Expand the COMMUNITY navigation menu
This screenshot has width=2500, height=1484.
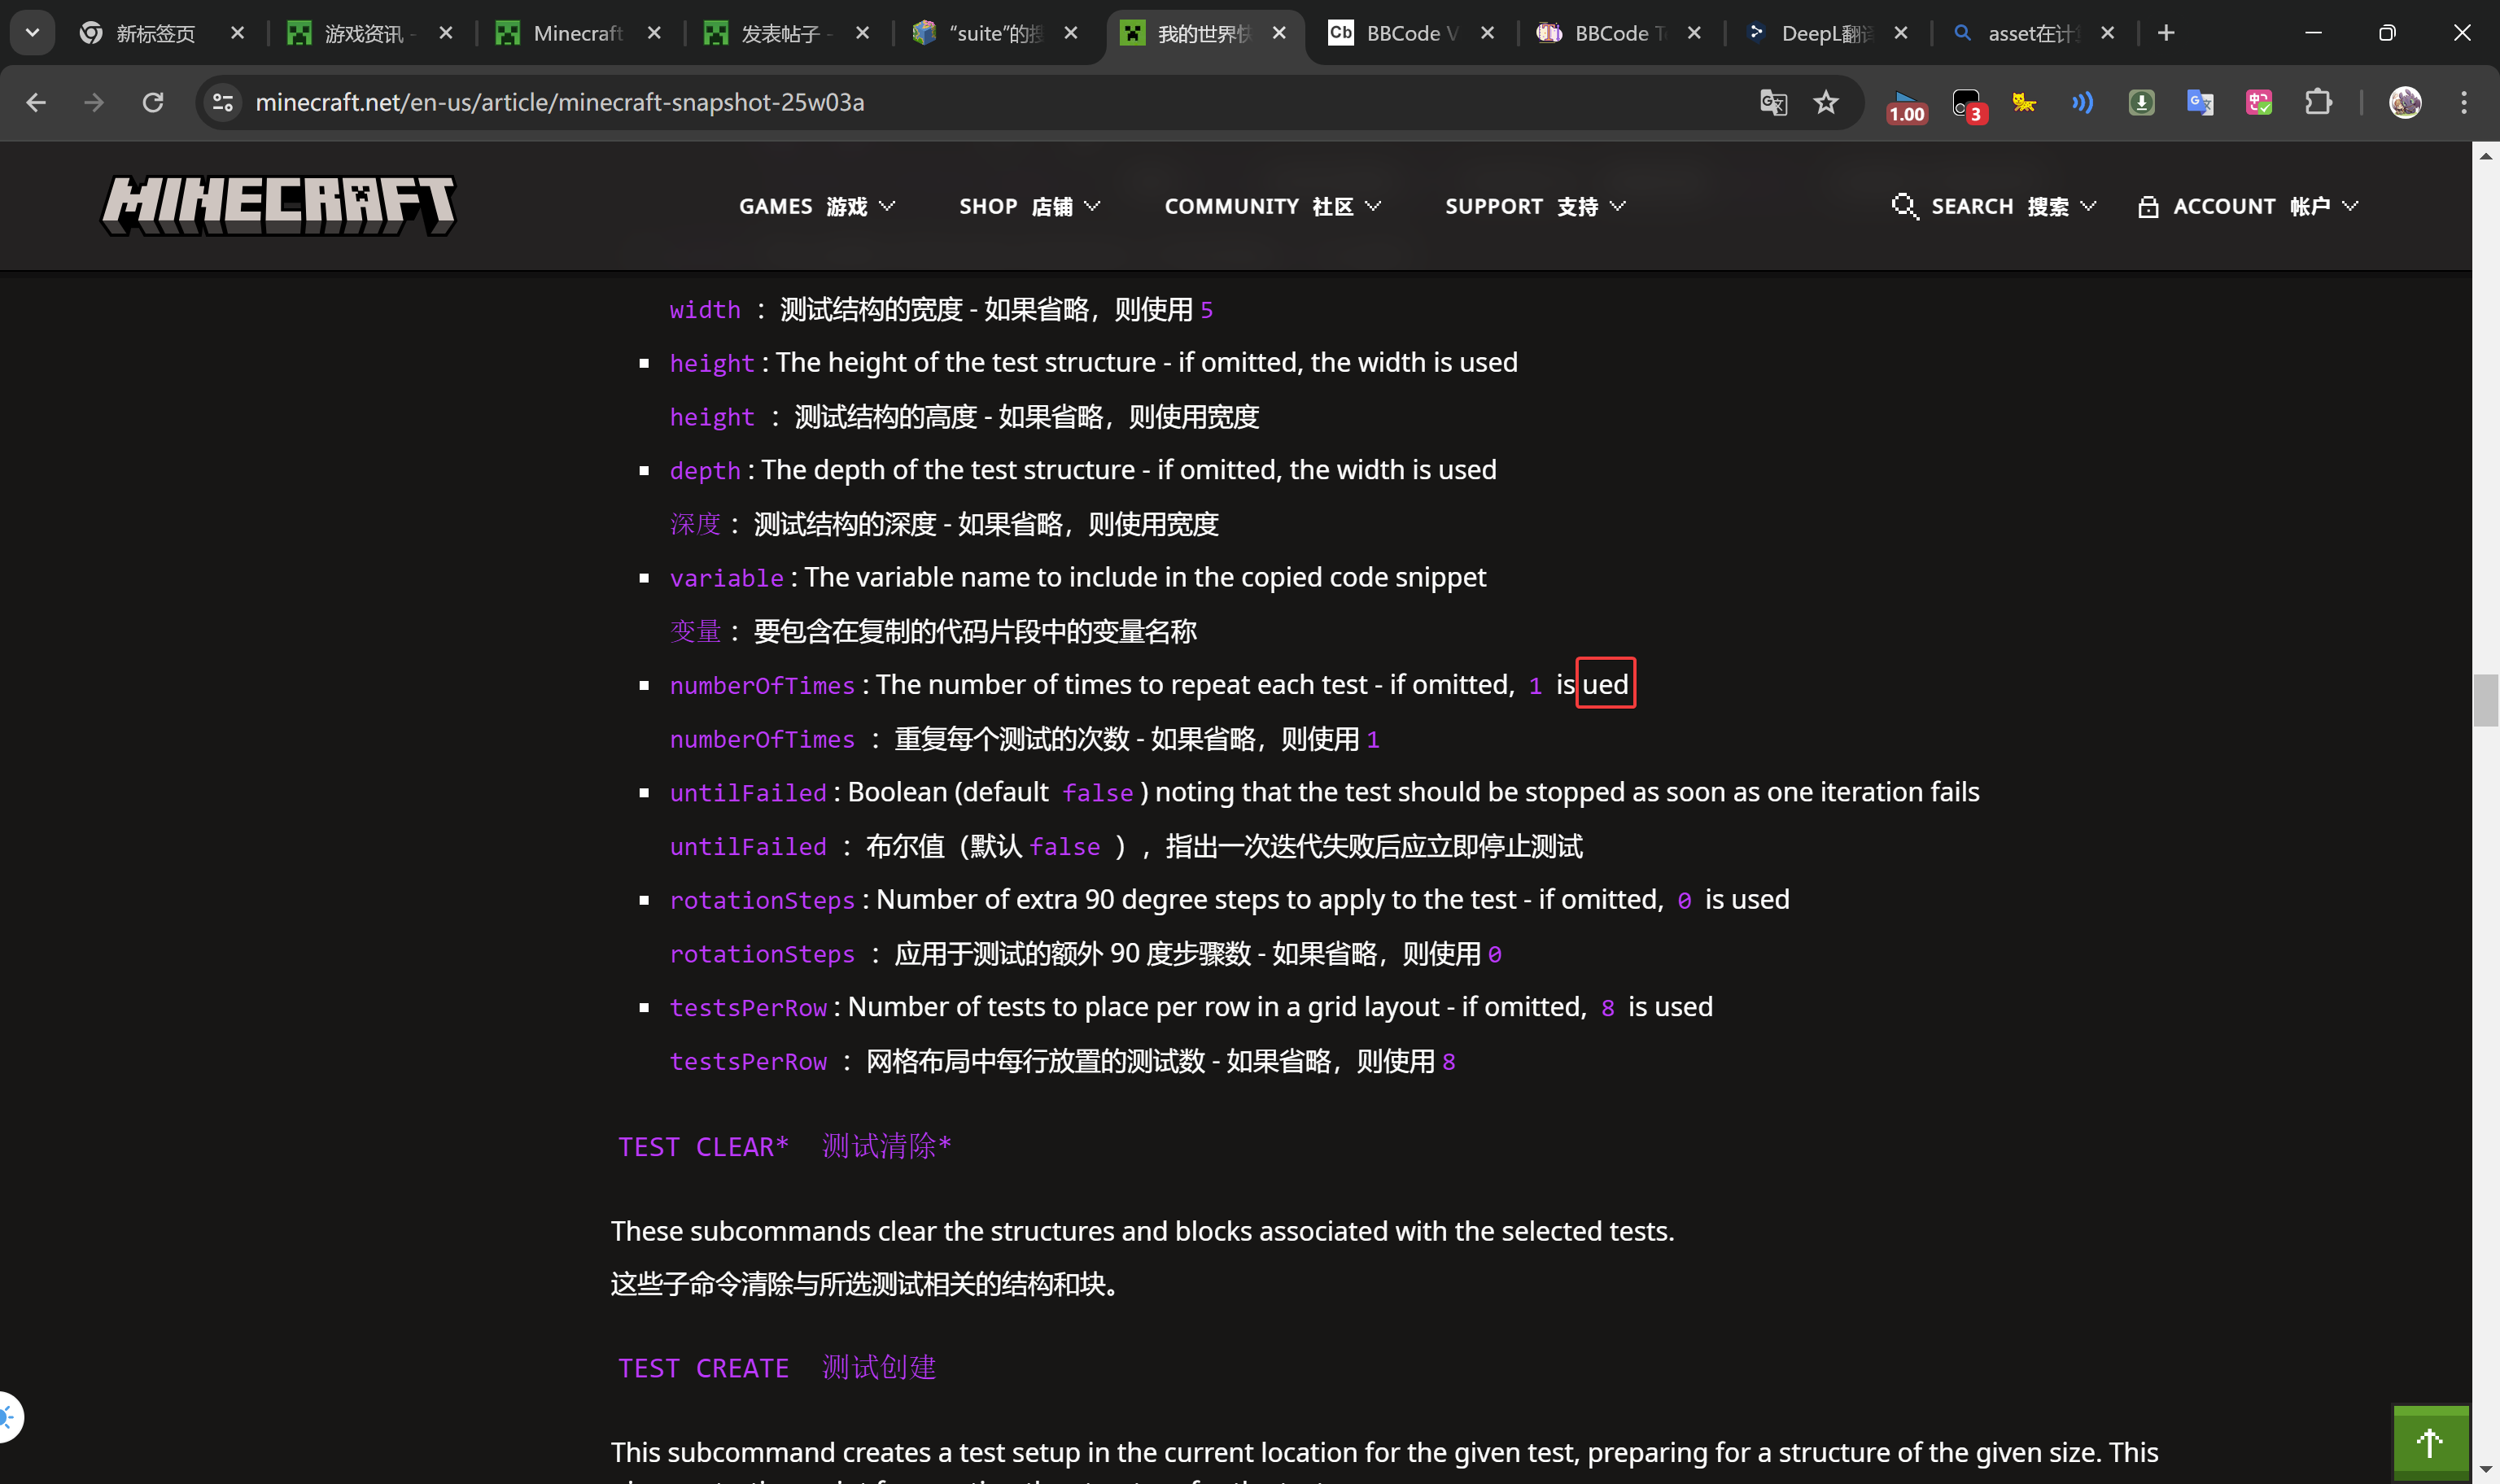tap(1273, 206)
